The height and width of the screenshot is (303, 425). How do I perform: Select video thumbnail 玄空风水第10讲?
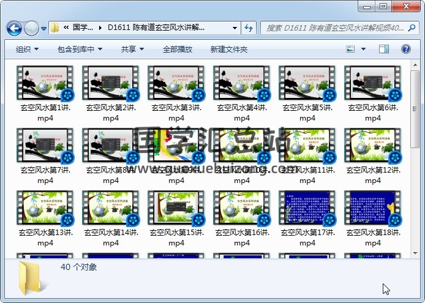coord(242,145)
